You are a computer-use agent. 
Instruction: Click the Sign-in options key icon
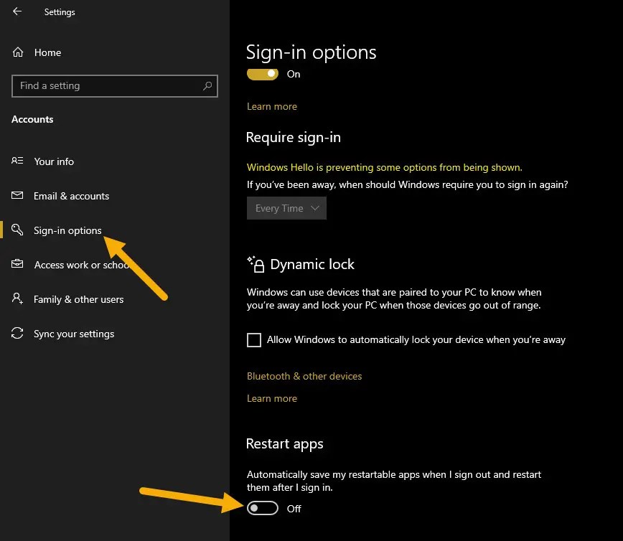(17, 229)
